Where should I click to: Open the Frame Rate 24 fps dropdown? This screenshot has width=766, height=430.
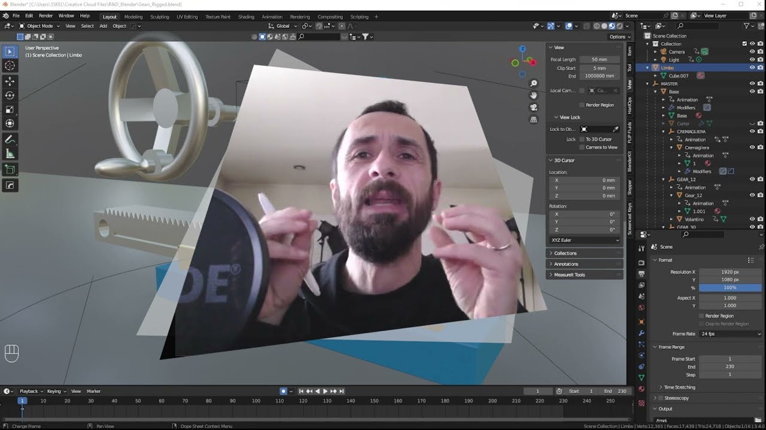731,334
